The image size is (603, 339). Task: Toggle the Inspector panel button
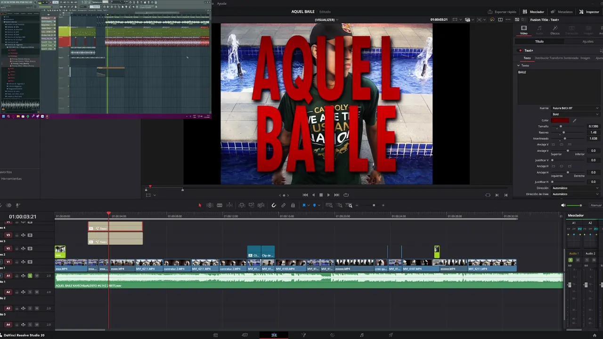(589, 12)
